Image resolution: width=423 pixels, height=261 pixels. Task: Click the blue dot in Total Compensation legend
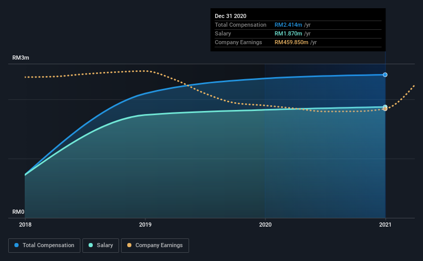click(x=16, y=245)
